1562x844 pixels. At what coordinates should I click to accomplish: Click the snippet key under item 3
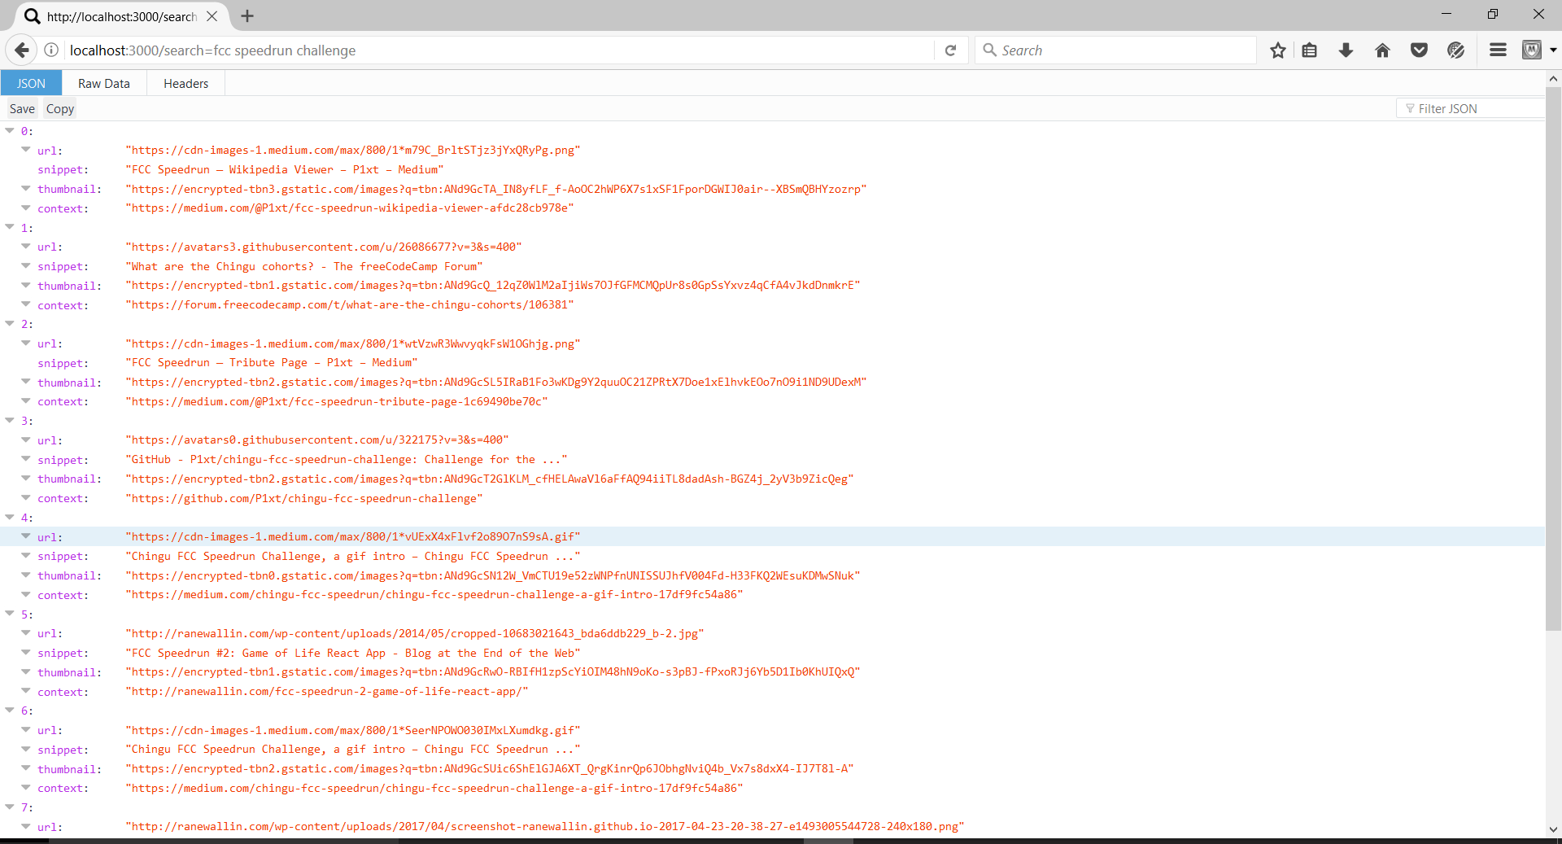click(x=63, y=460)
